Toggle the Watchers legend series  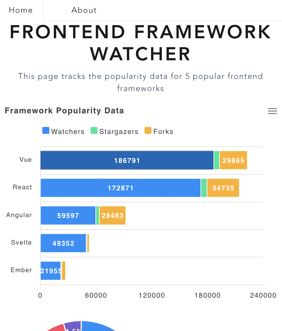(68, 132)
